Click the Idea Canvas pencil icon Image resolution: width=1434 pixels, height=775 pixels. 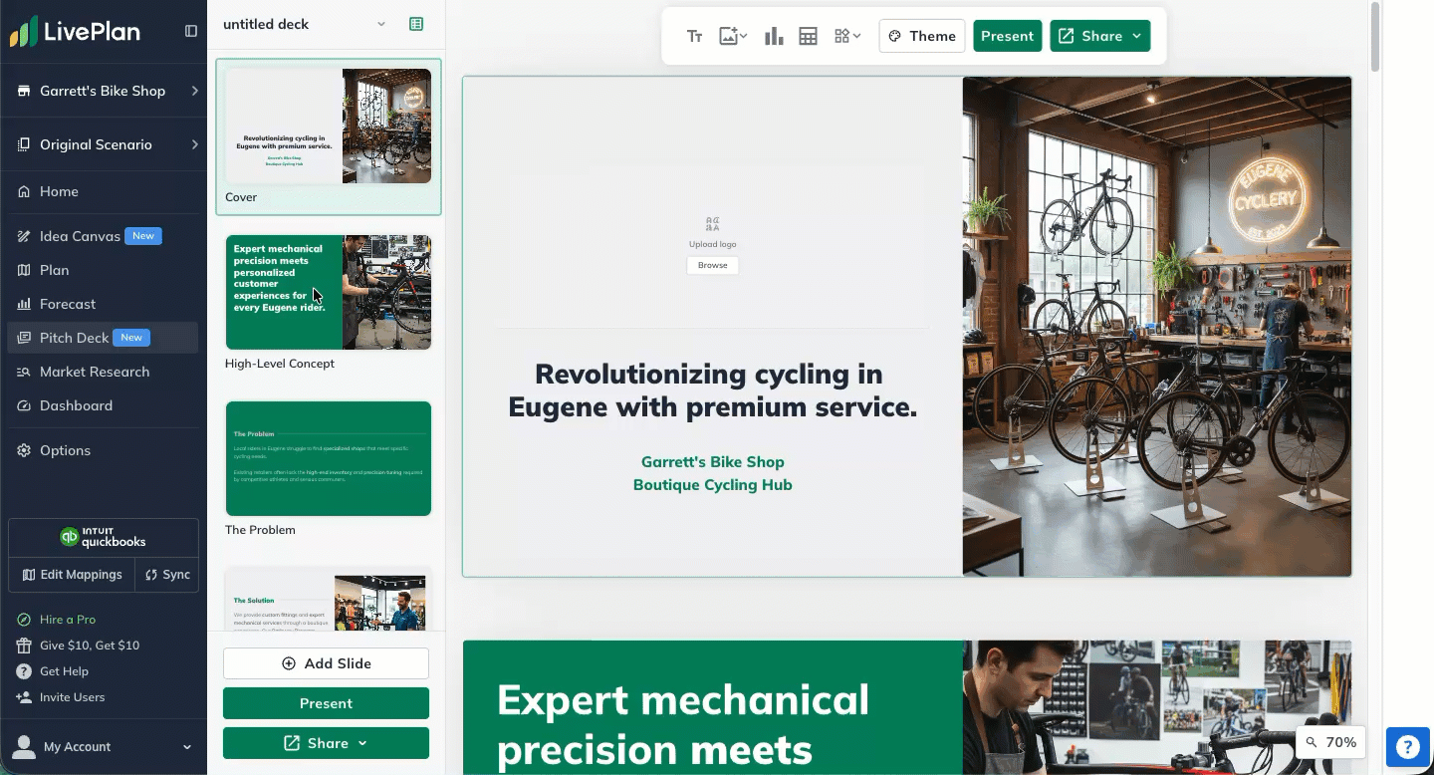click(24, 236)
